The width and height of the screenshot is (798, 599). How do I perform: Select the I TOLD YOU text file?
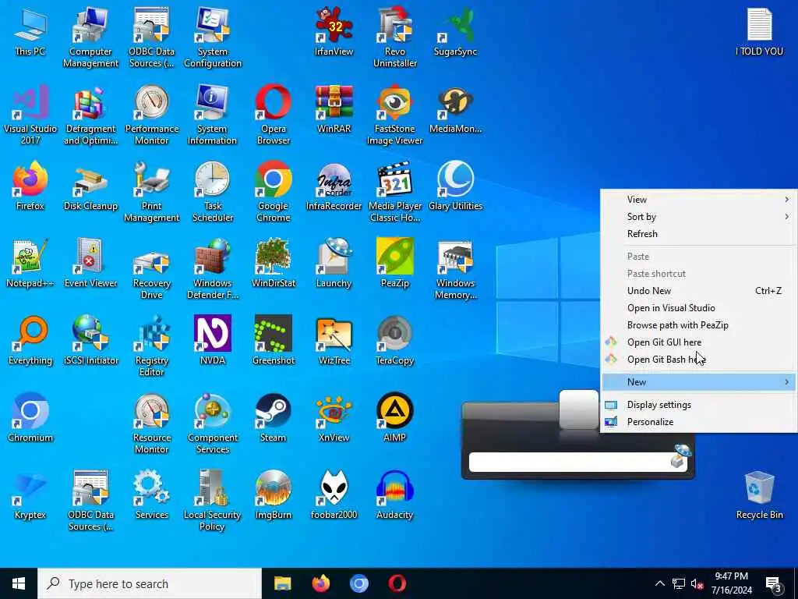pyautogui.click(x=759, y=30)
